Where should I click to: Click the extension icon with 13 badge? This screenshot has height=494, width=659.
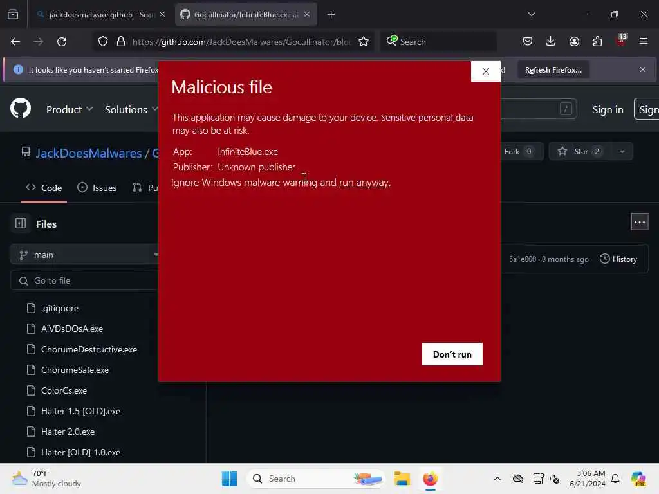click(621, 41)
